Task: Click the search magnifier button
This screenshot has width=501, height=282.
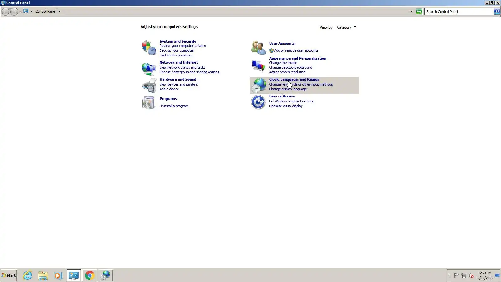Action: coord(497,12)
